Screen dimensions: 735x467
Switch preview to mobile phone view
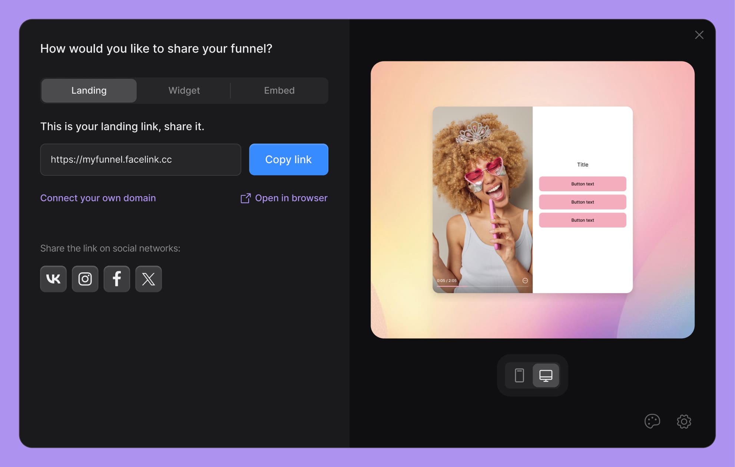[x=519, y=375]
